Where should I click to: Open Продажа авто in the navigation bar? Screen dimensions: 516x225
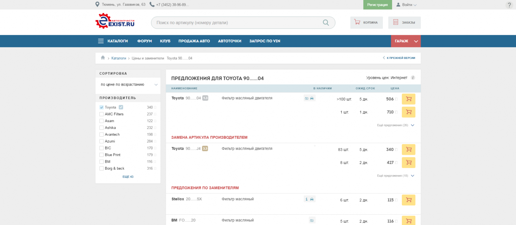tap(194, 41)
